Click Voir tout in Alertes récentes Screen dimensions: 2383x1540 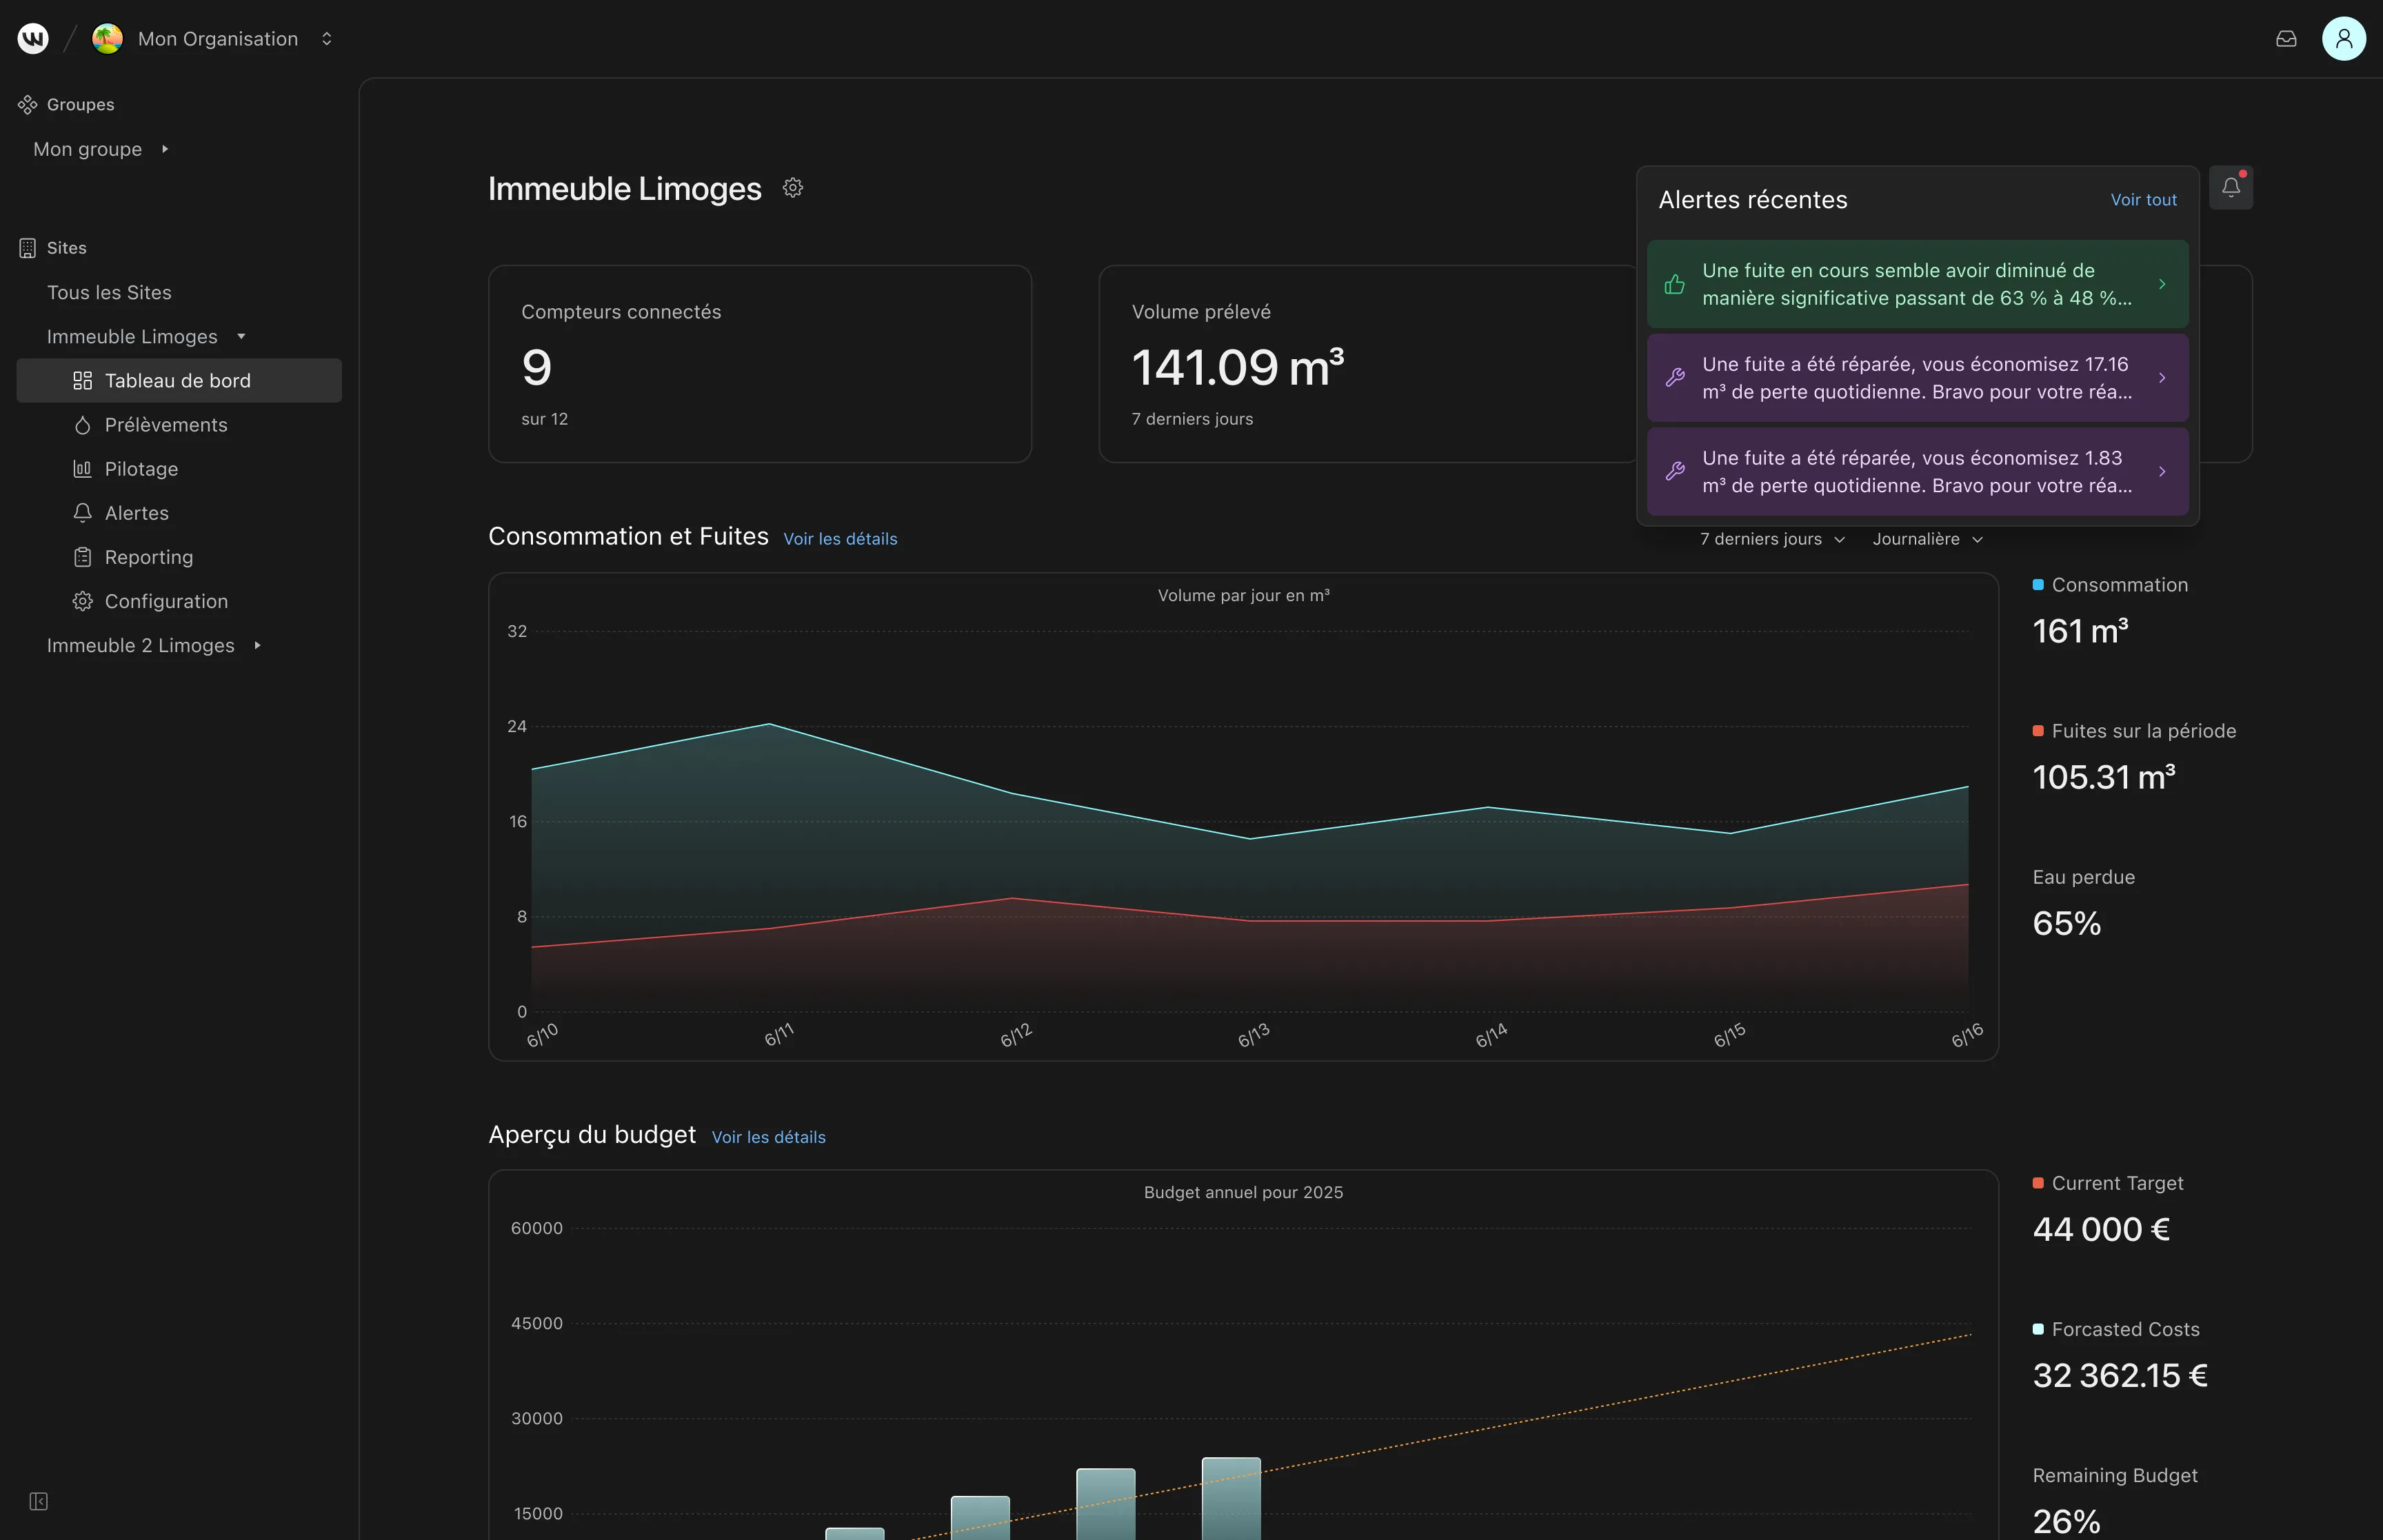(2143, 200)
